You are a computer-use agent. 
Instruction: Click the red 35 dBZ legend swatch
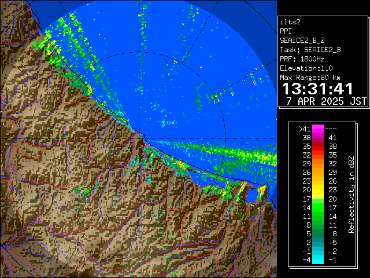coord(318,147)
